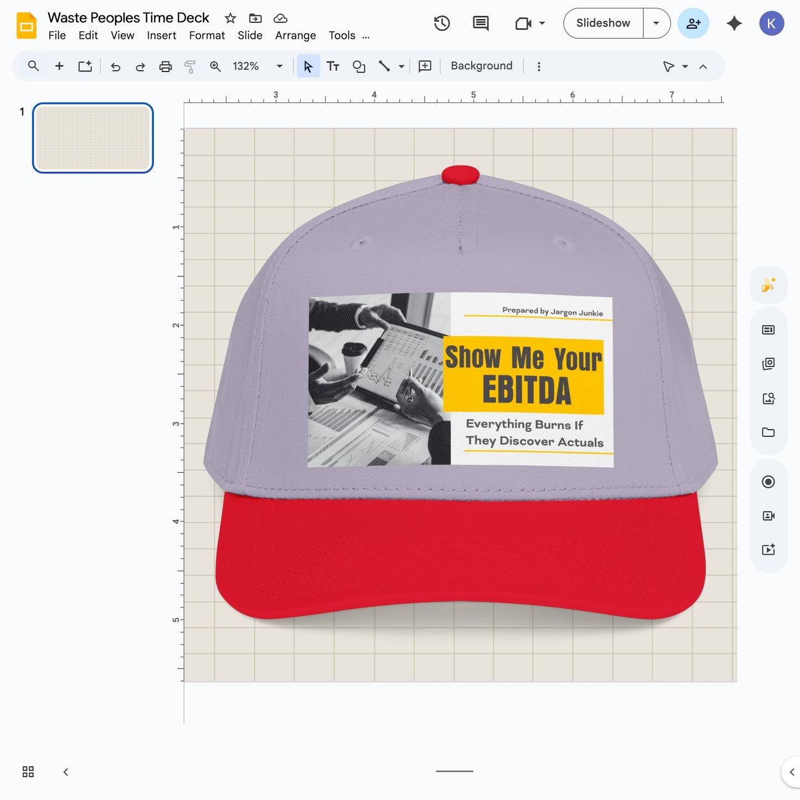Open the Edit menu

88,35
